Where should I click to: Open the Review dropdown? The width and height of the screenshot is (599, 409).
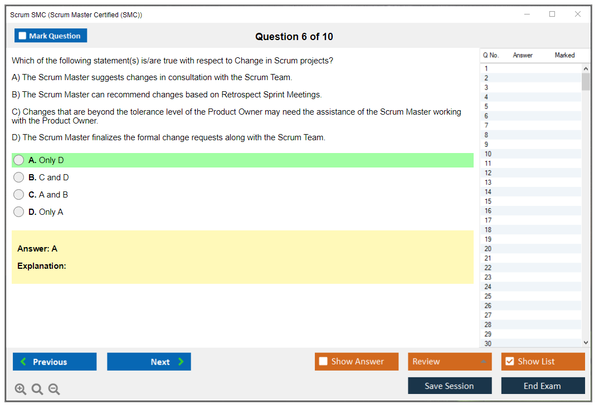(x=450, y=362)
